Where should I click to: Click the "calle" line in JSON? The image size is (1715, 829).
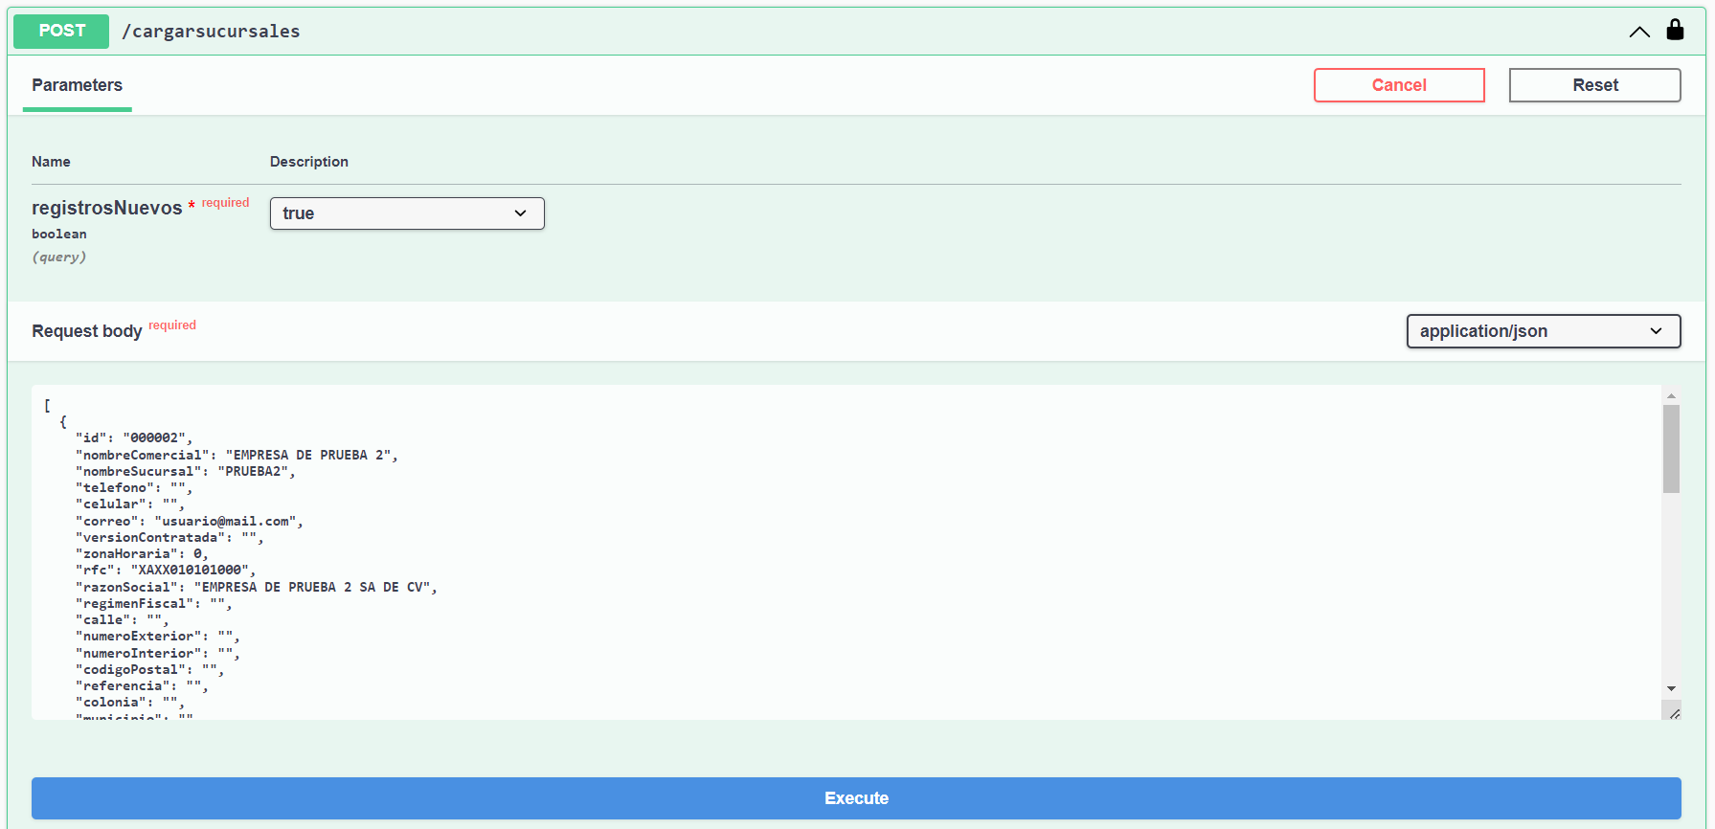click(123, 619)
